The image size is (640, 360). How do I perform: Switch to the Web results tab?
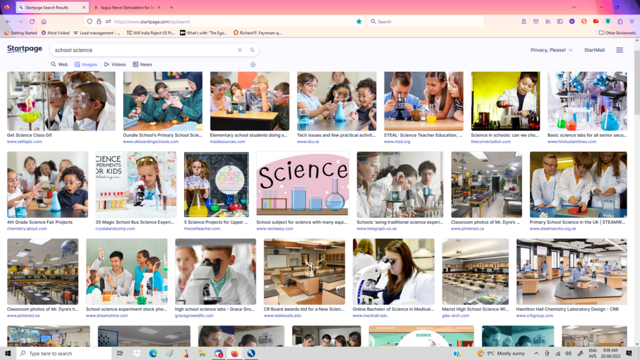click(59, 64)
